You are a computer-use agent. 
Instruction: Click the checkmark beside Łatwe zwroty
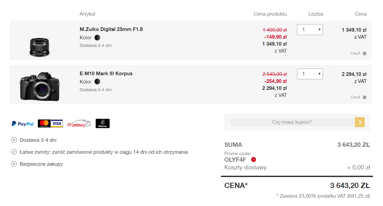(x=14, y=152)
